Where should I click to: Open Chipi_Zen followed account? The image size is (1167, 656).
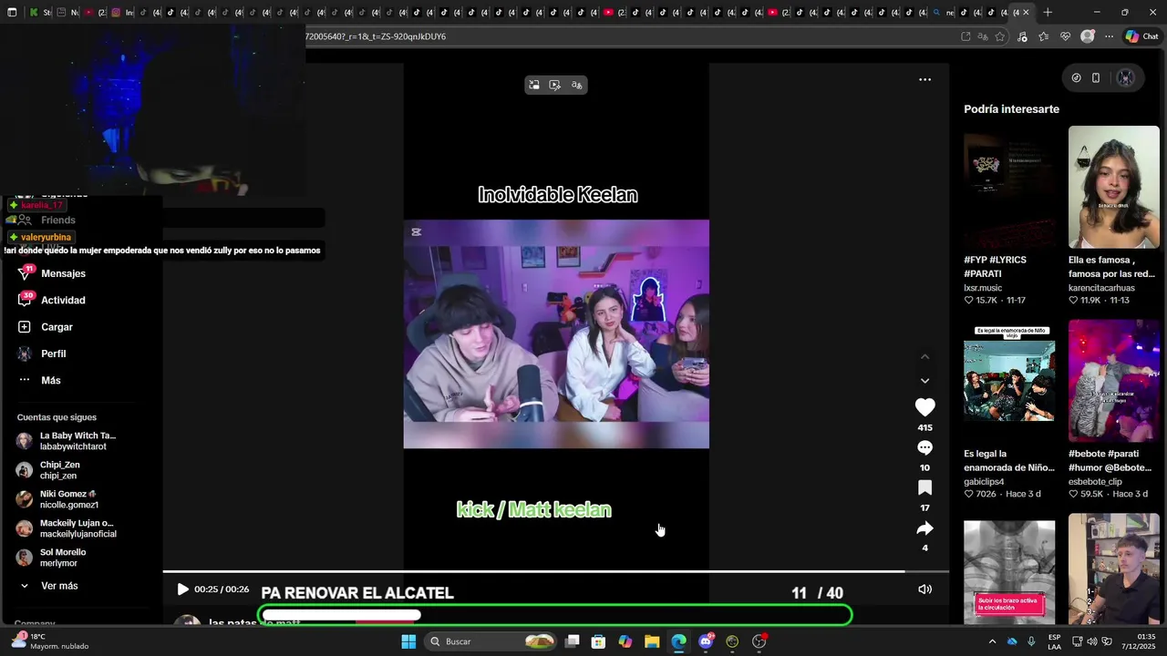[59, 470]
